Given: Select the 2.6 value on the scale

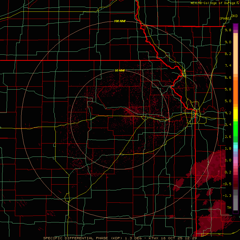Looking at the screenshot, I should 228,137.
